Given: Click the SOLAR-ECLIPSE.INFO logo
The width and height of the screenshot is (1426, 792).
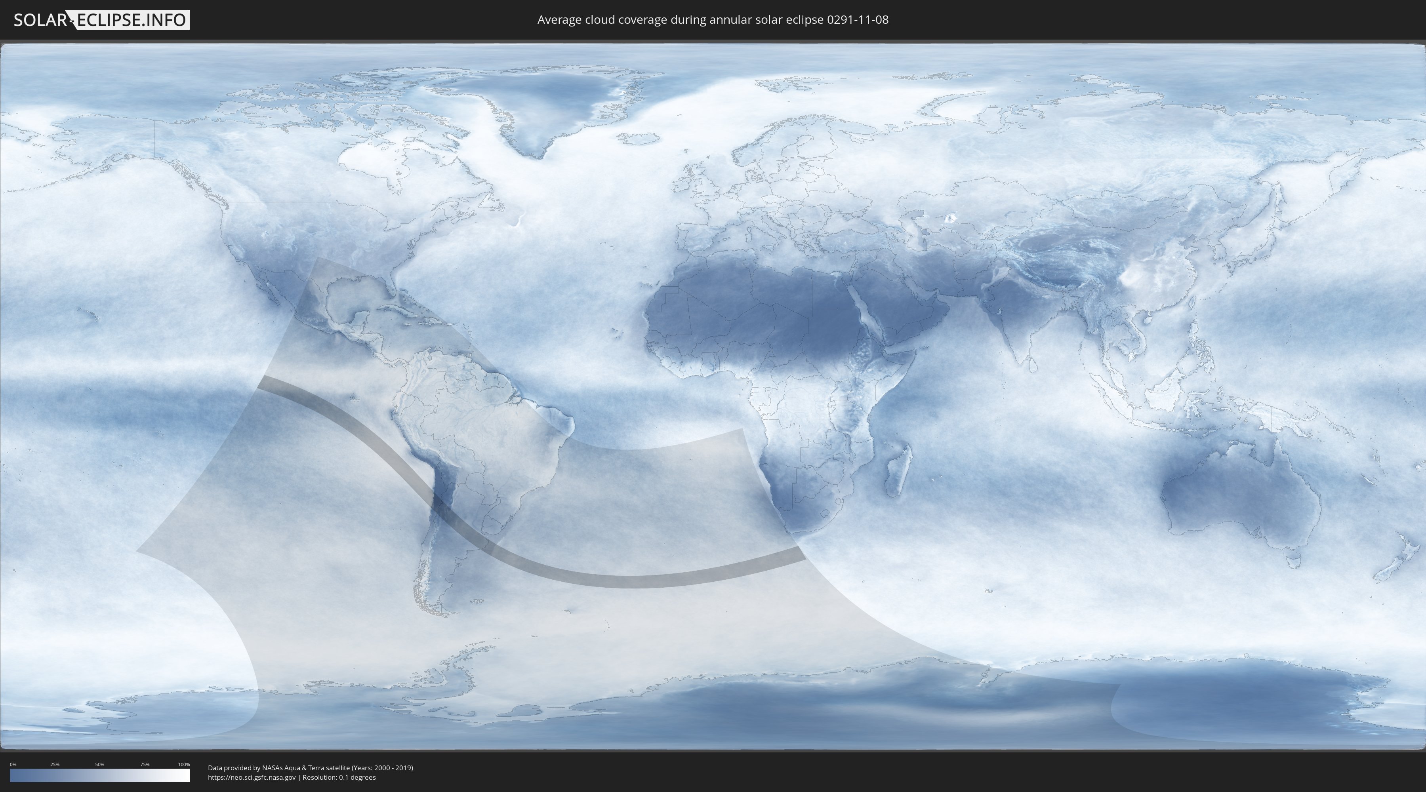Looking at the screenshot, I should pos(101,20).
